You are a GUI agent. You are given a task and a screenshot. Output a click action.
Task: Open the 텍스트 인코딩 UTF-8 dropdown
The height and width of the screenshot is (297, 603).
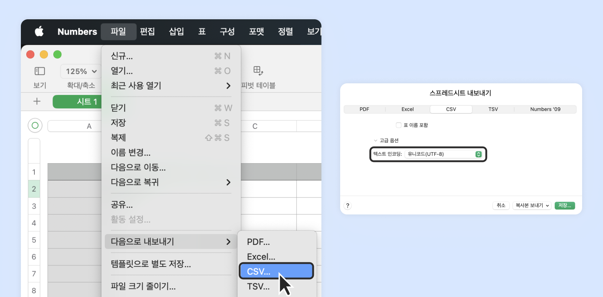[x=443, y=154]
